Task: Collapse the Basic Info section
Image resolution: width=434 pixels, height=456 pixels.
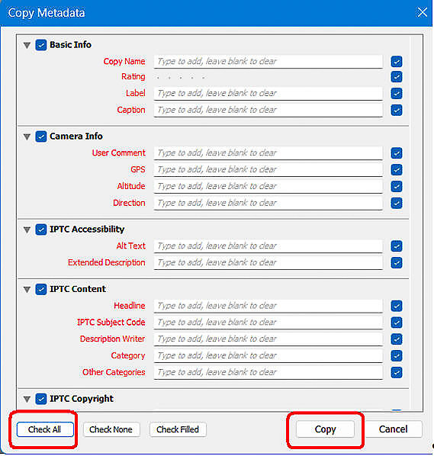Action: pos(27,45)
